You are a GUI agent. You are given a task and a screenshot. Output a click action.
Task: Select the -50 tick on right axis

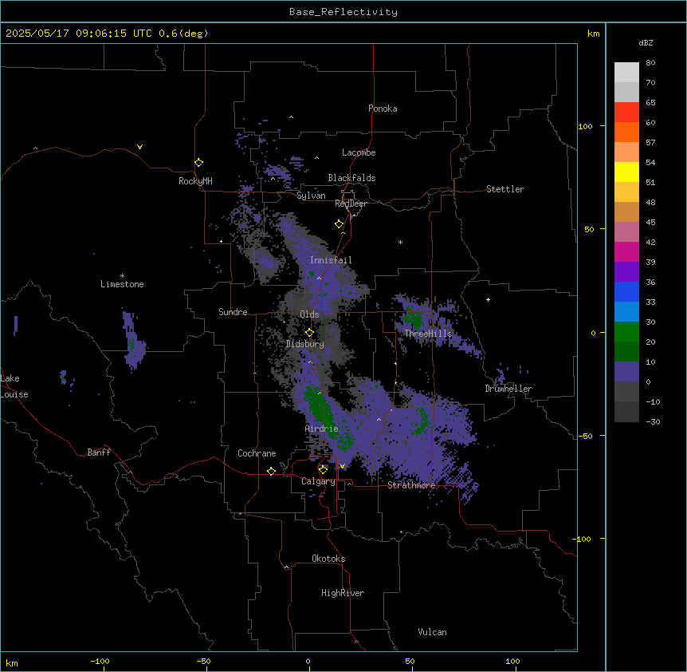click(585, 436)
